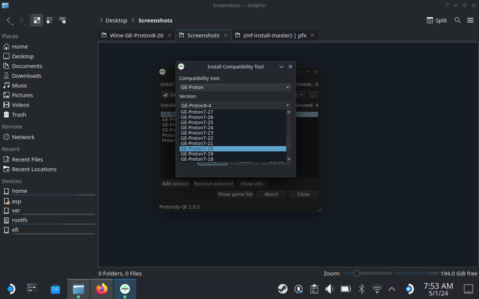Click version list scroll up arrow

point(289,112)
